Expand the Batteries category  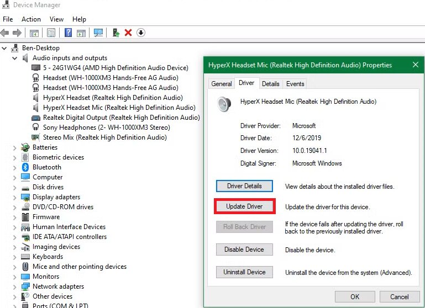click(x=14, y=148)
